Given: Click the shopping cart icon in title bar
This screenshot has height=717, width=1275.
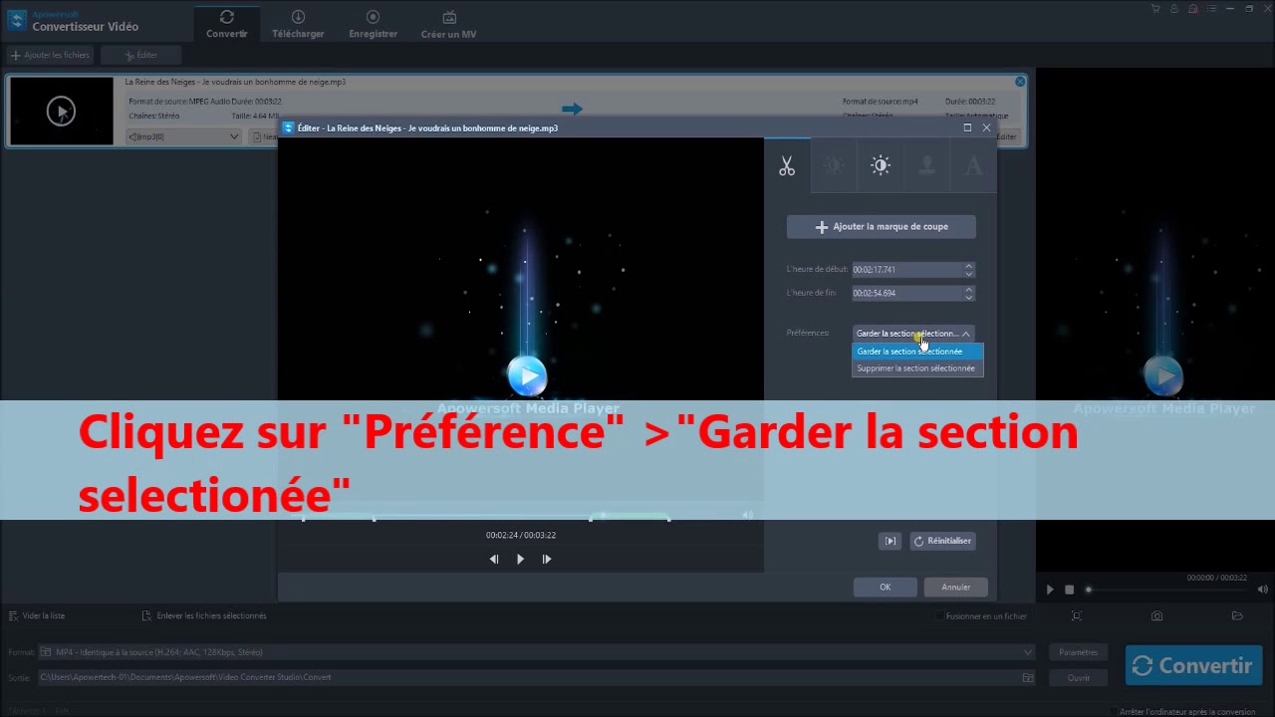Looking at the screenshot, I should tap(1155, 9).
